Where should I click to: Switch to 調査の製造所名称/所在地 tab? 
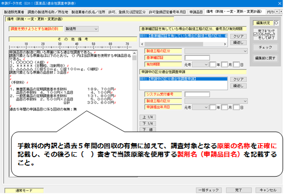[48, 12]
